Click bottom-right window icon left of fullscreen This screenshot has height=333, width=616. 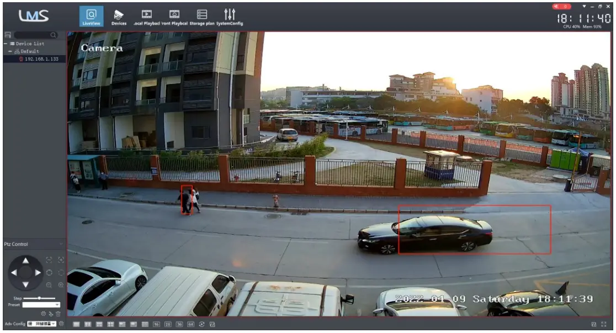pyautogui.click(x=593, y=324)
